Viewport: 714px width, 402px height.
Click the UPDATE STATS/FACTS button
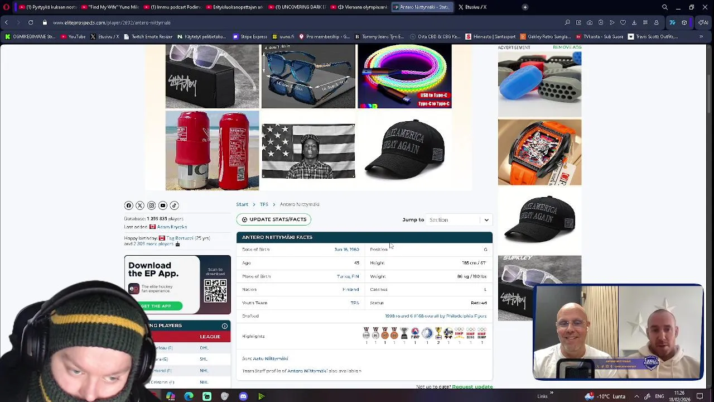click(273, 219)
